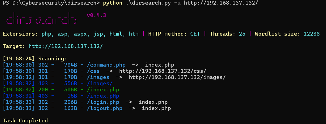Click the /css path in the 301 result
This screenshot has width=326, height=124.
tap(93, 71)
